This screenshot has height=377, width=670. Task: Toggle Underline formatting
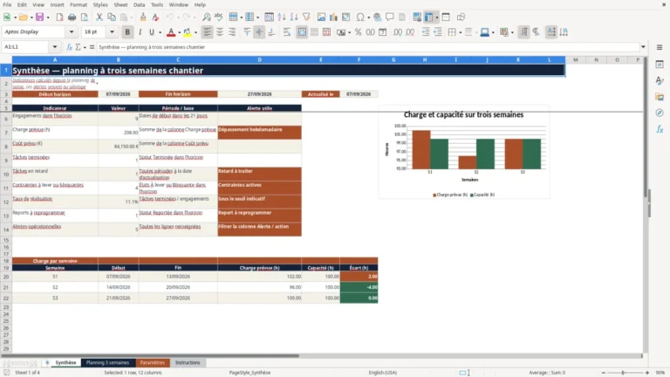pyautogui.click(x=151, y=32)
